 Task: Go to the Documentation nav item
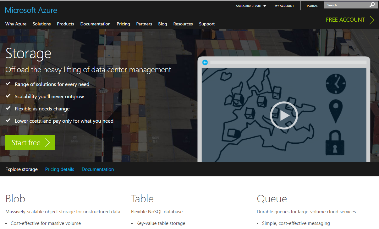(x=95, y=24)
